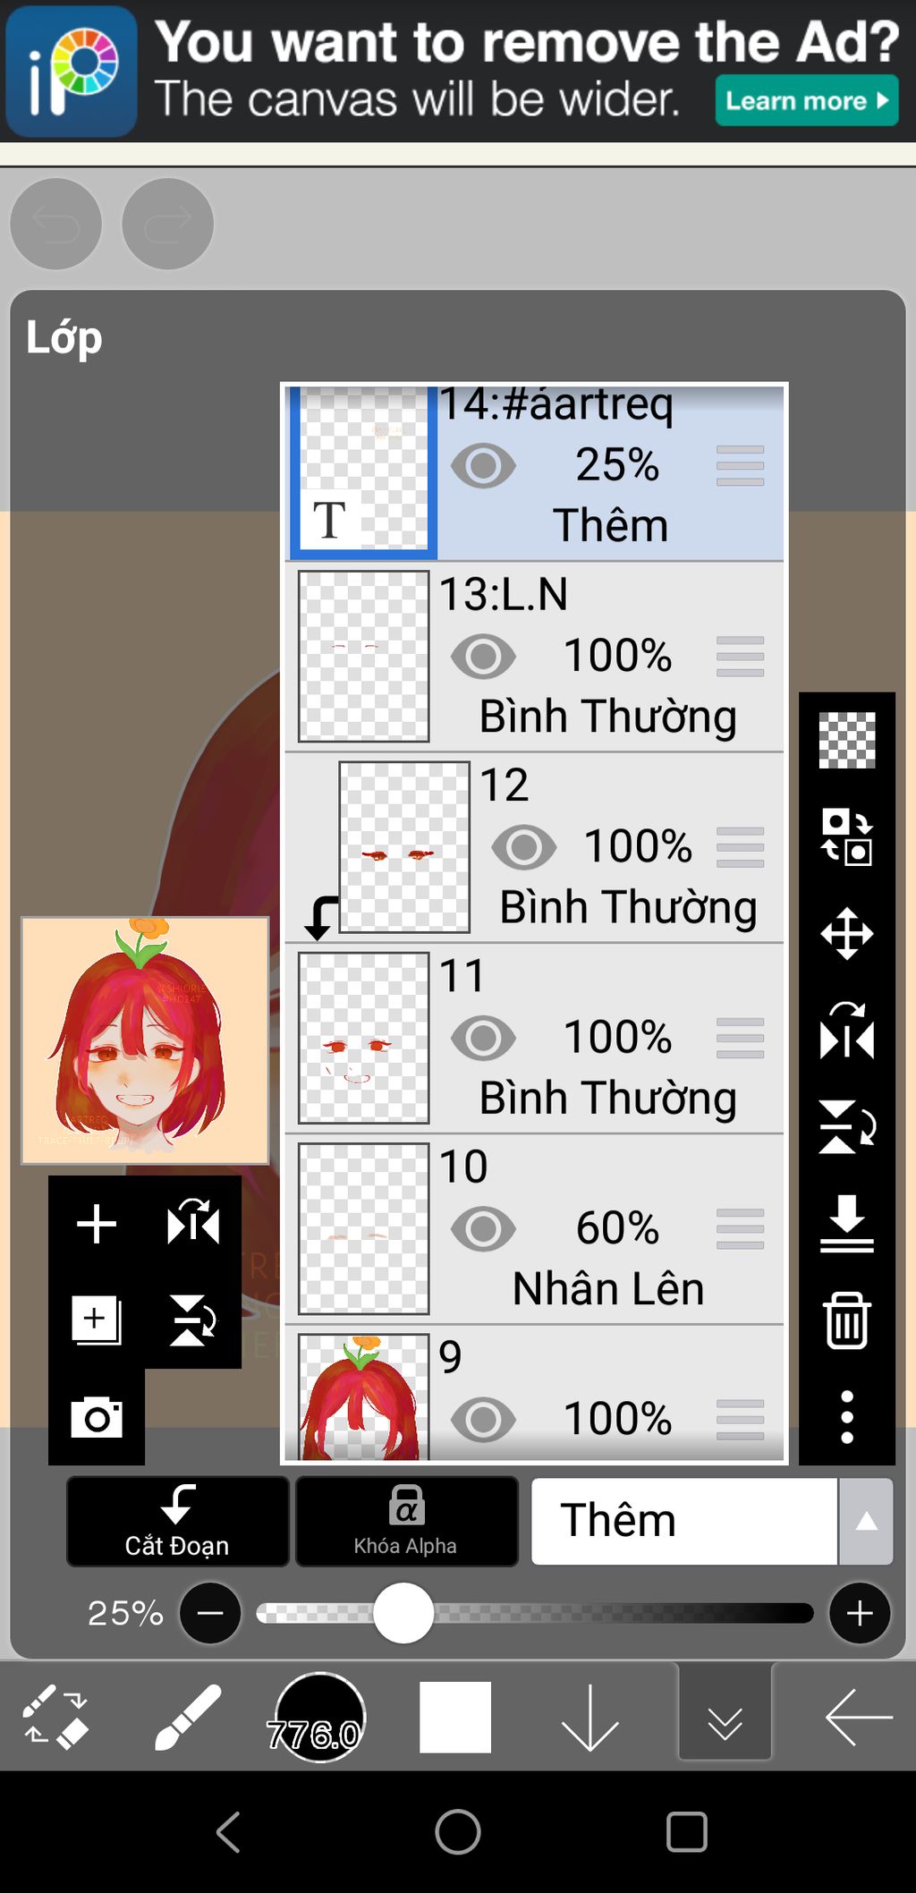
Task: Click the opacity slider handle at 25%
Action: point(403,1613)
